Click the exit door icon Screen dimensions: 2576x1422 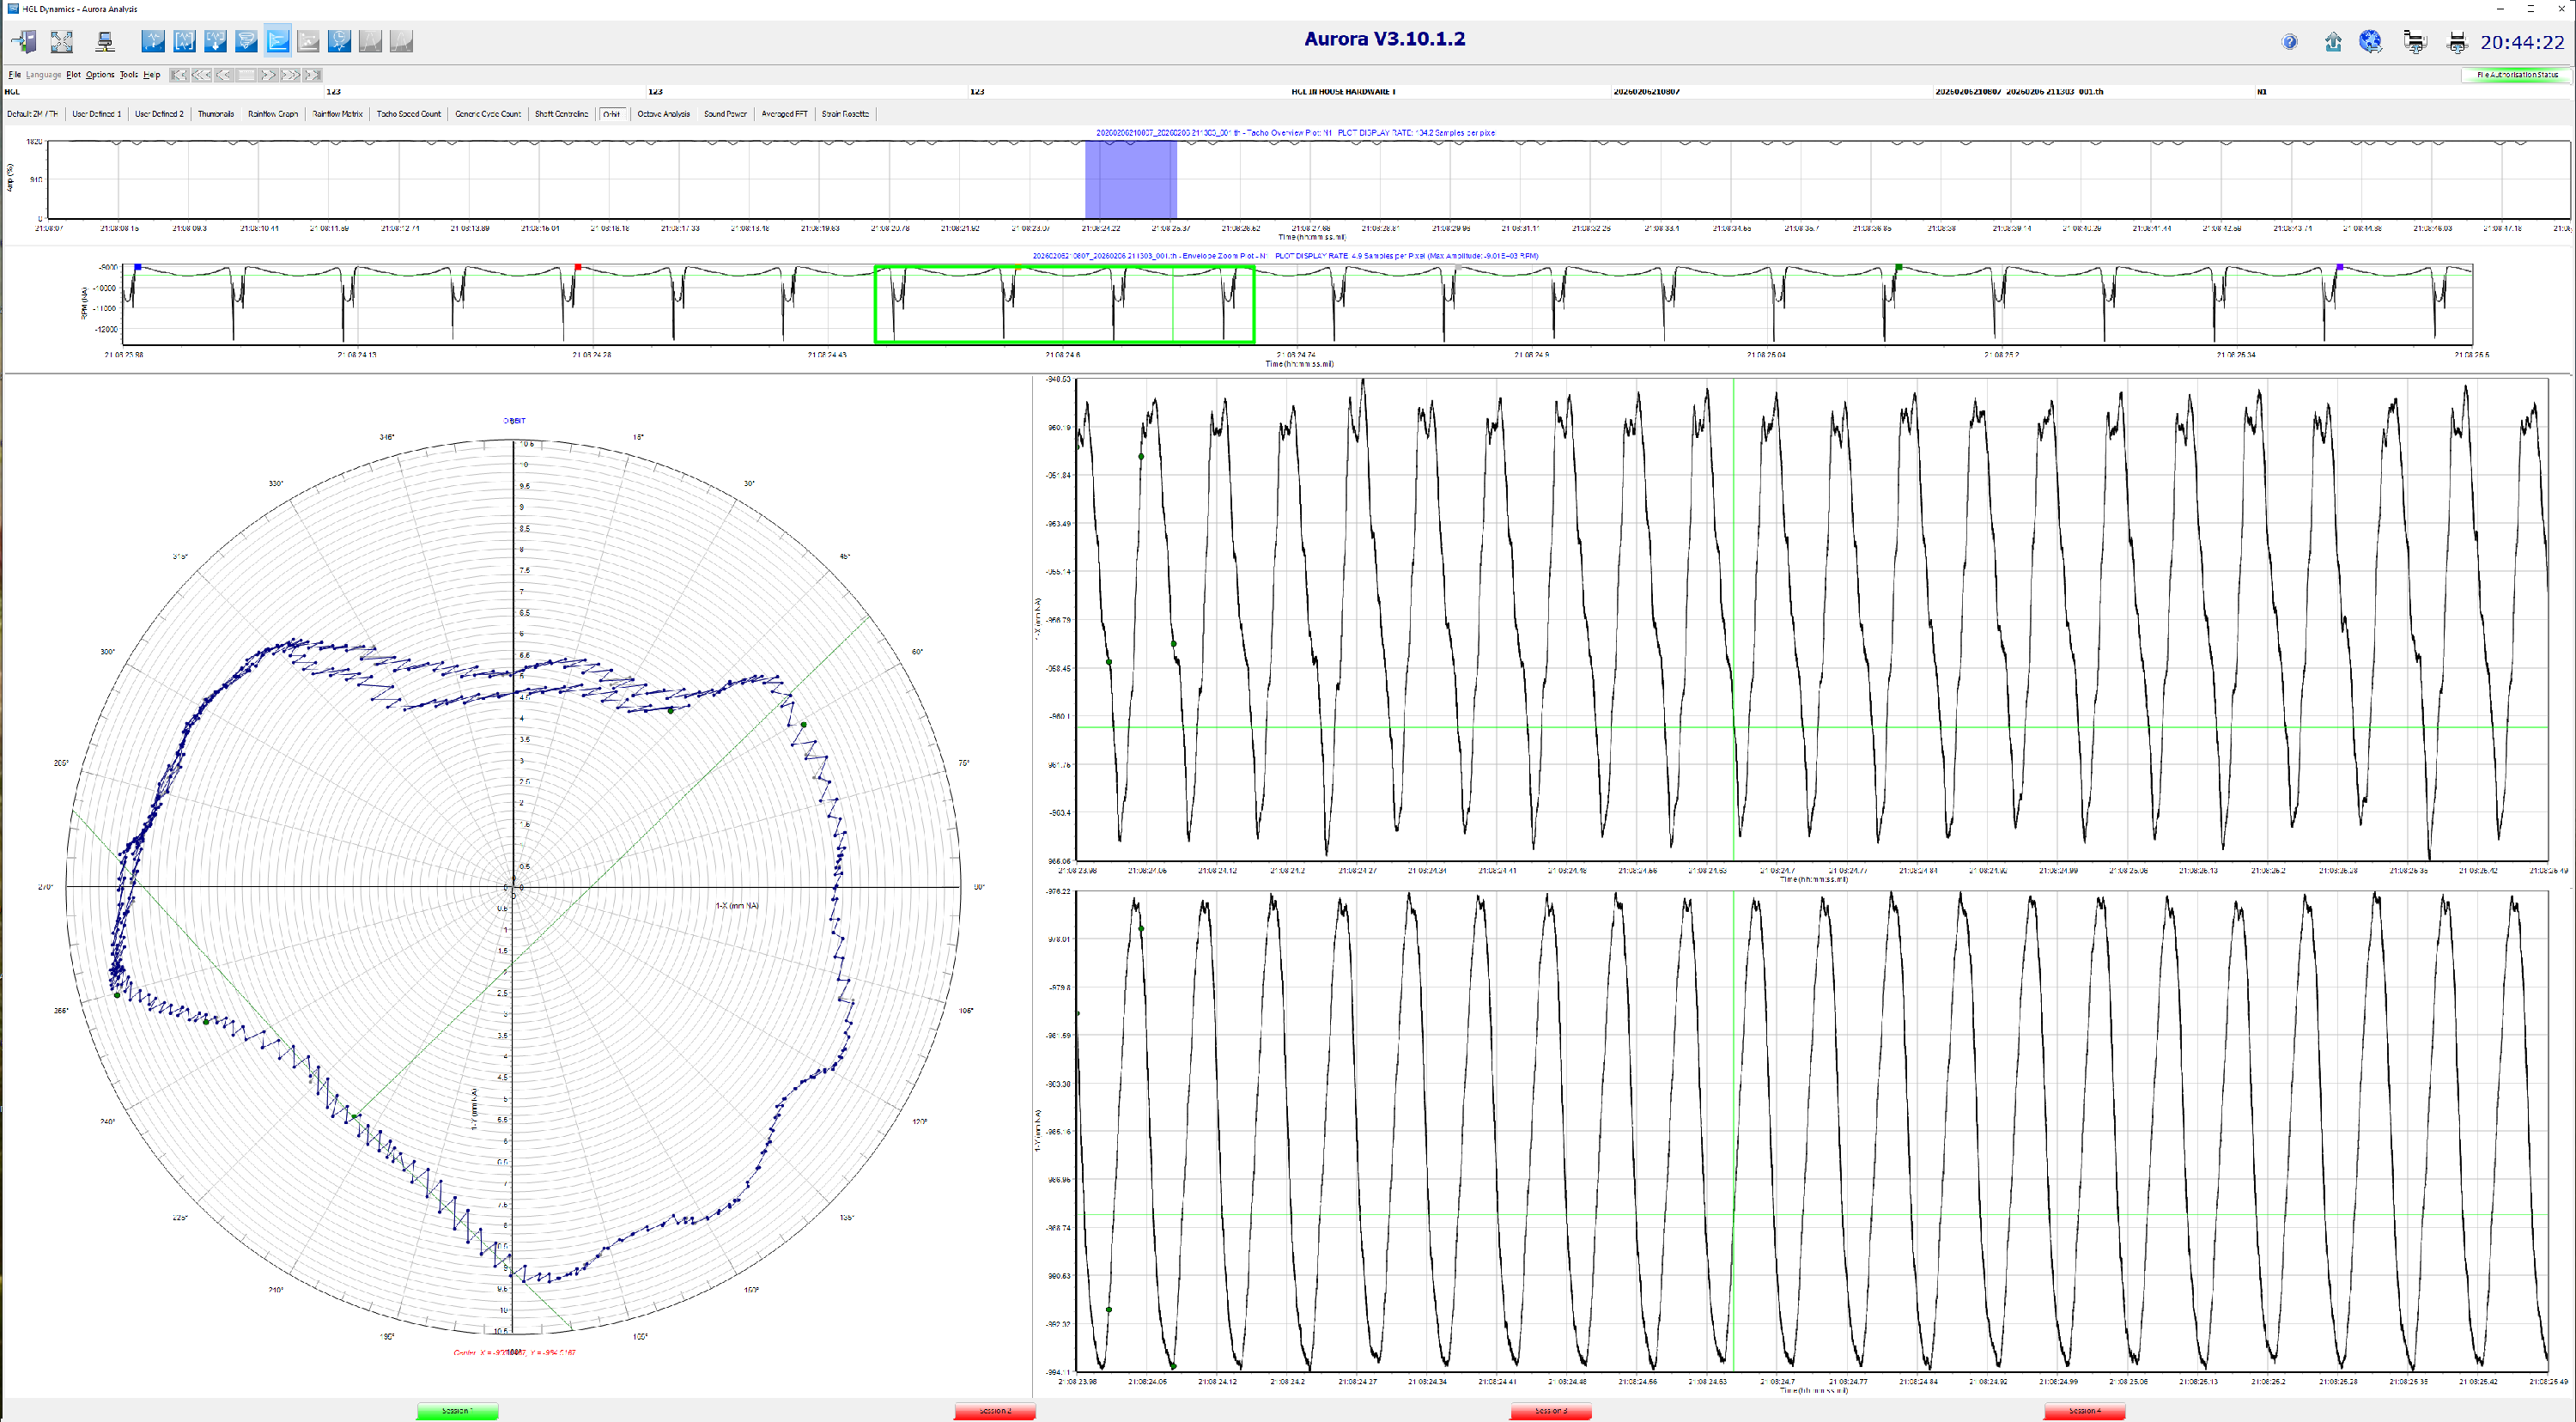coord(23,41)
